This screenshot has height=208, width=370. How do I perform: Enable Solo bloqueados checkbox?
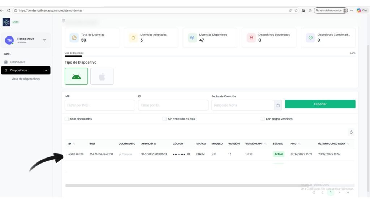66,119
